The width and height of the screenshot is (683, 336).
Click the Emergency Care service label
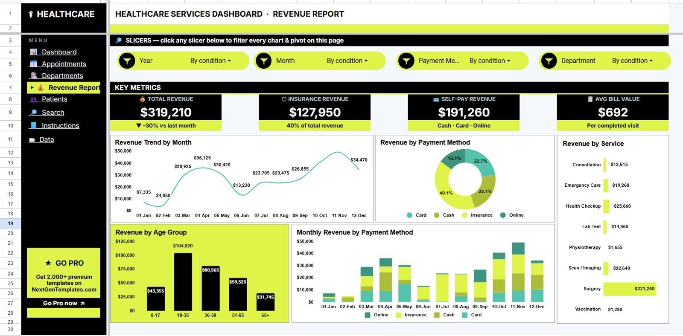click(x=582, y=185)
